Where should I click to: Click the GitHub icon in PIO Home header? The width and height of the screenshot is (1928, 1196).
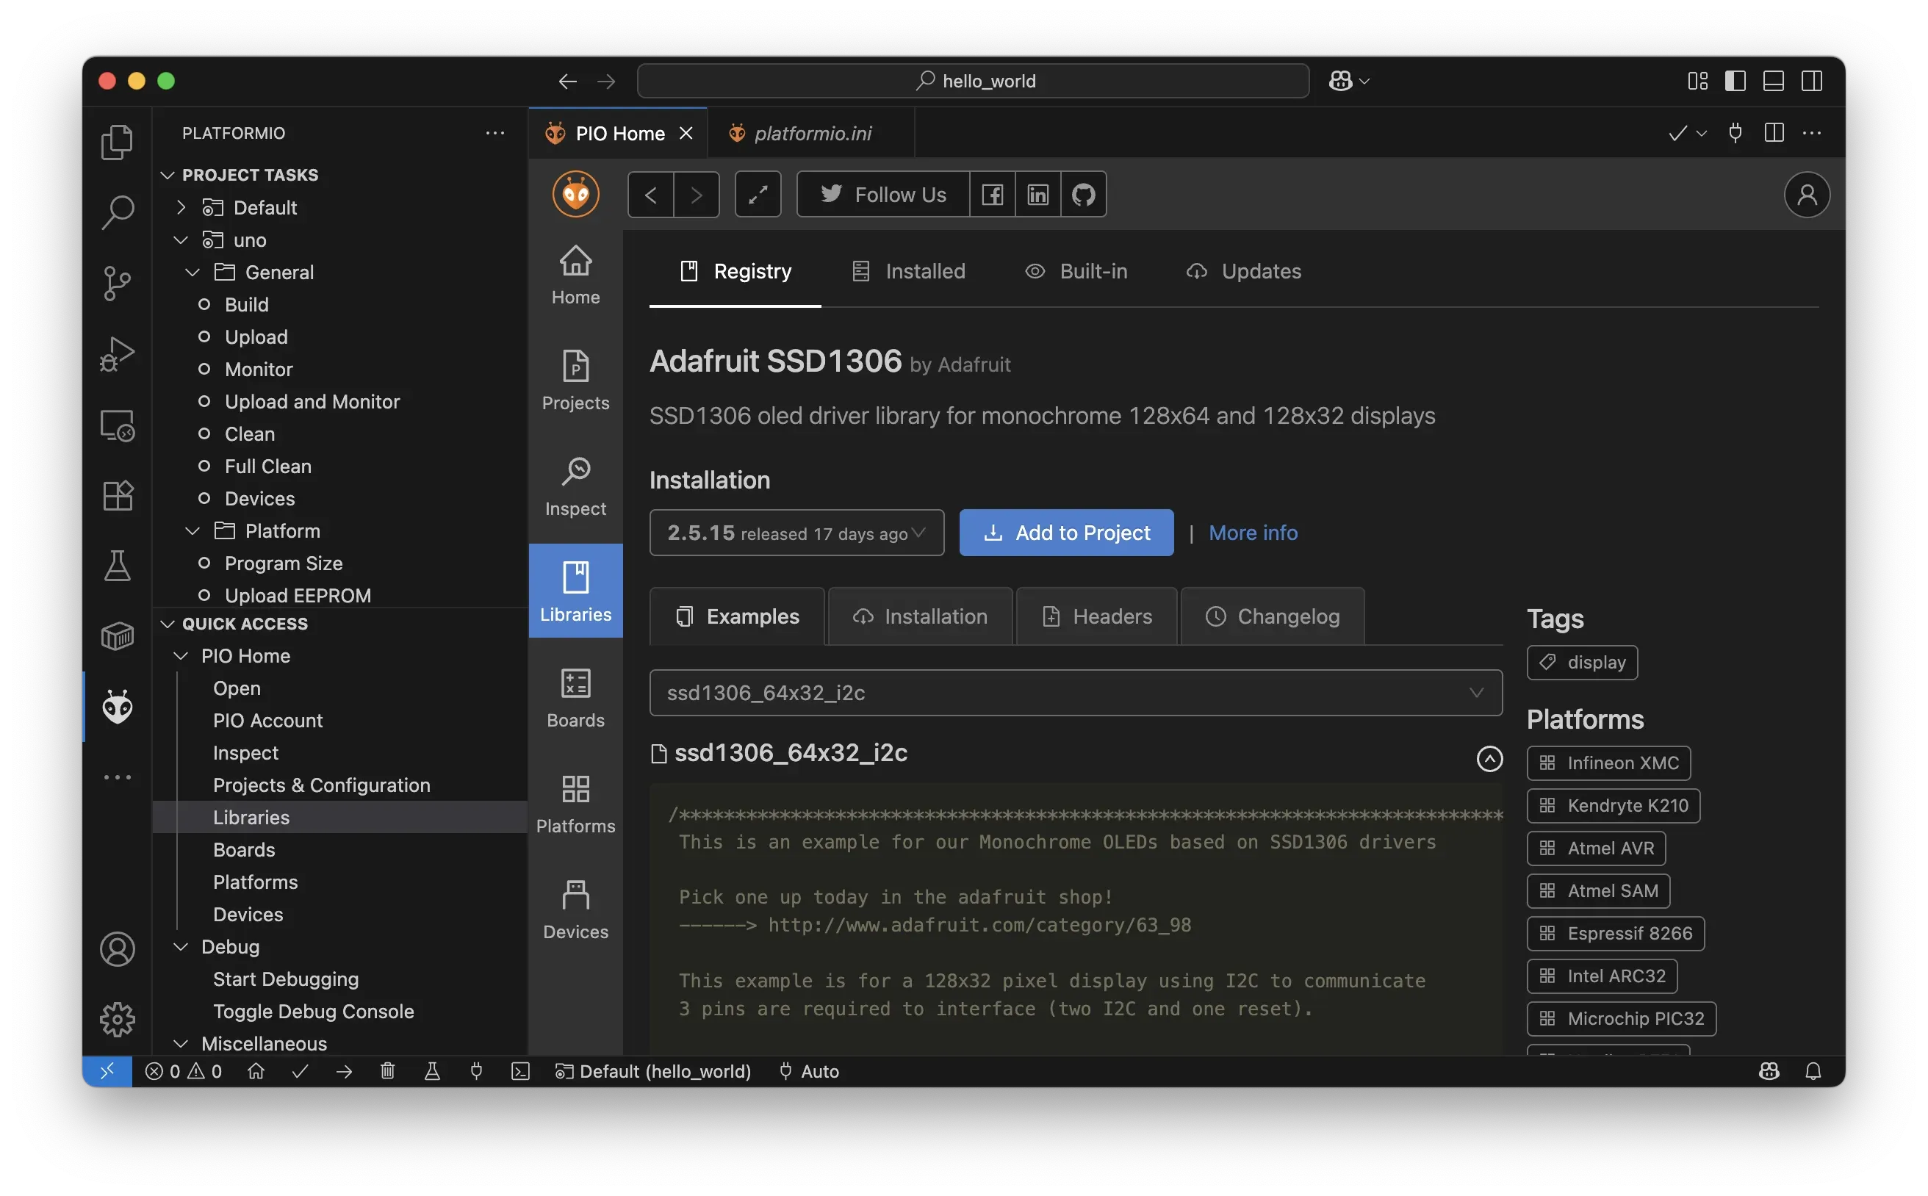[x=1083, y=194]
